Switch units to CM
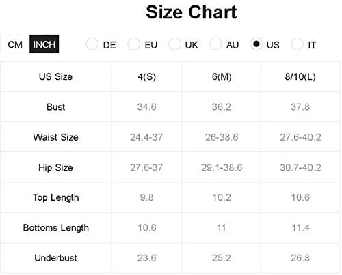The height and width of the screenshot is (275, 342). pyautogui.click(x=15, y=44)
